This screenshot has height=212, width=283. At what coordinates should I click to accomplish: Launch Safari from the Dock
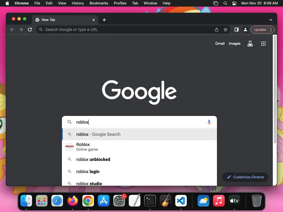coord(57,200)
